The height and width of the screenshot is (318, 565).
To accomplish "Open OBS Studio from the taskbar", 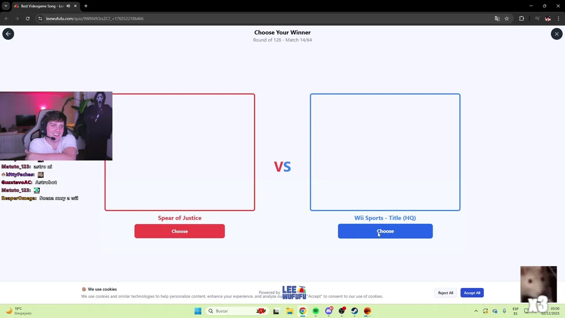I will 342,311.
